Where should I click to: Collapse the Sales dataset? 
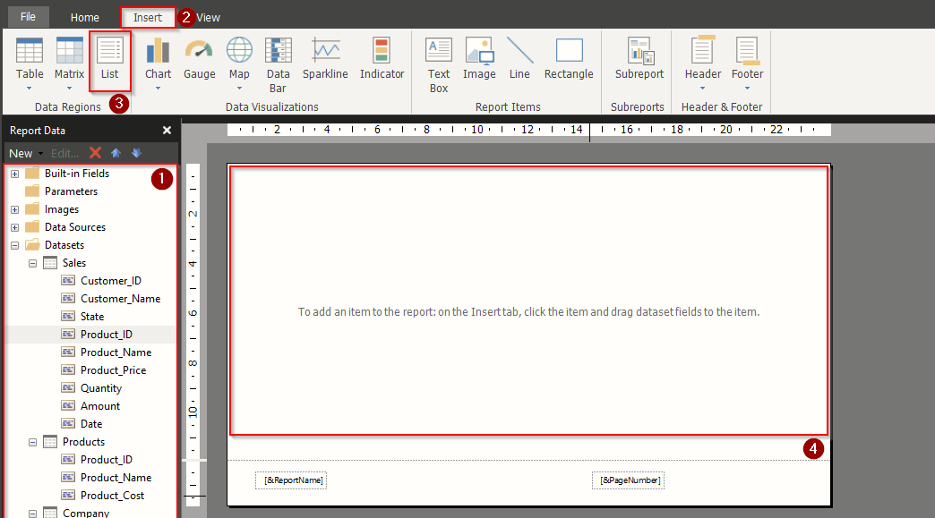[x=32, y=262]
